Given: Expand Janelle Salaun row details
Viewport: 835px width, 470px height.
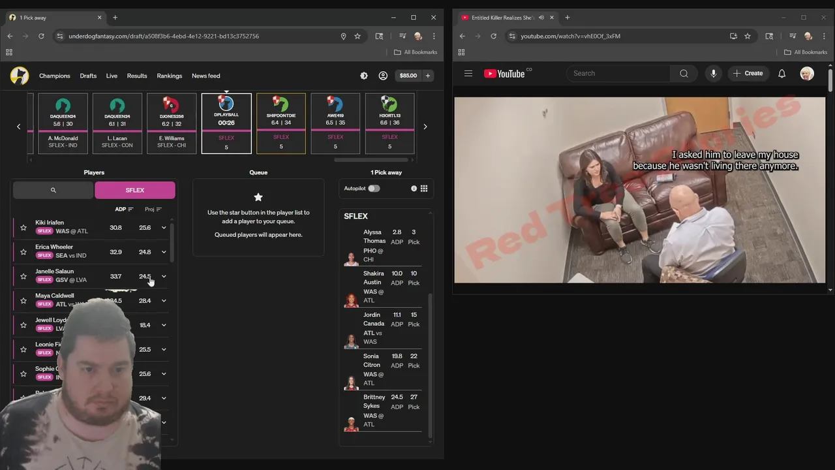Looking at the screenshot, I should tap(164, 276).
